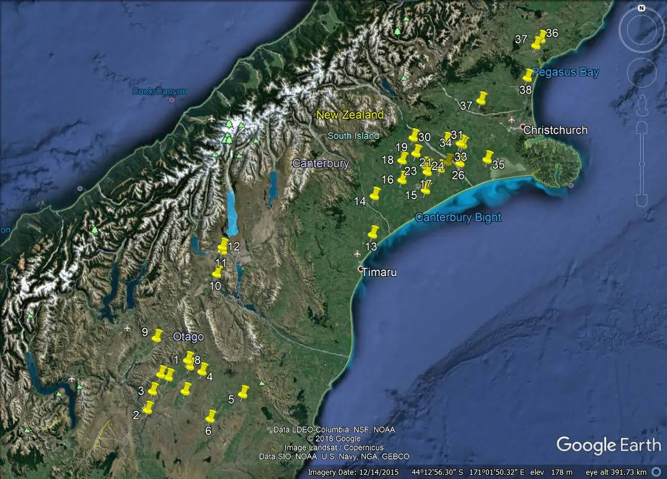
Task: Click the New Zealand country label
Action: point(350,115)
